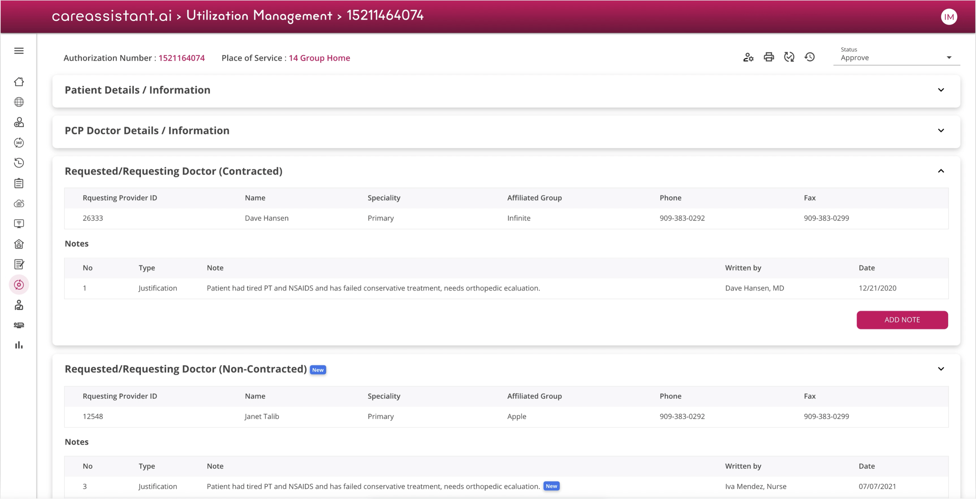Viewport: 976px width, 499px height.
Task: Click the New badge next to Non-Contracted heading
Action: 318,370
